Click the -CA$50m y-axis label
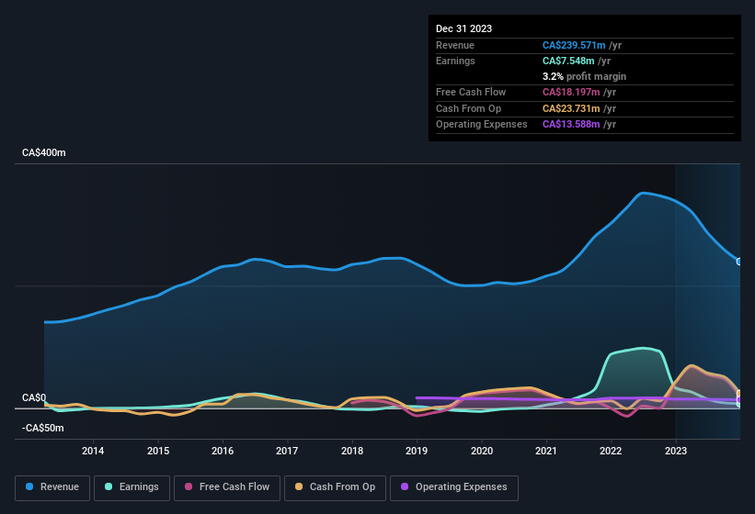Image resolution: width=755 pixels, height=514 pixels. (43, 428)
